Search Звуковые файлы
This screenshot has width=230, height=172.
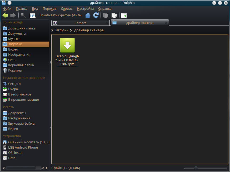[26, 124]
